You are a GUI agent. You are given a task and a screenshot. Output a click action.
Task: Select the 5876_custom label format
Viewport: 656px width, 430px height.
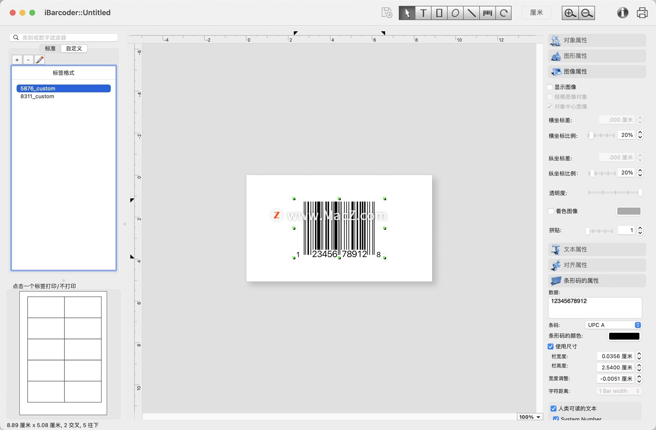coord(64,89)
